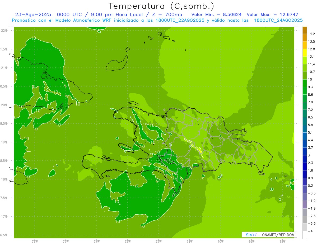Click the '76W' longitude axis label

click(x=35, y=242)
